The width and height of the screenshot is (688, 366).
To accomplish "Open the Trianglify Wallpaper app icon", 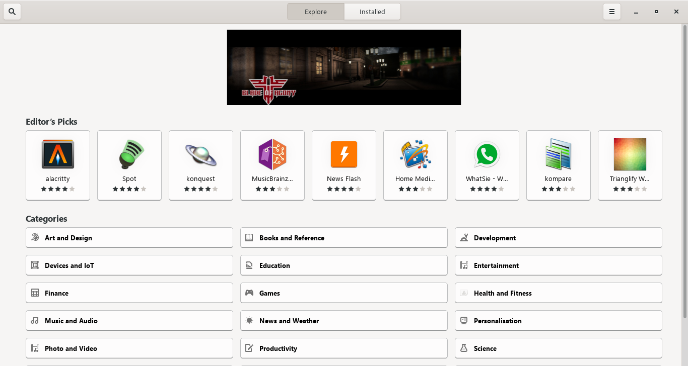I will click(630, 154).
